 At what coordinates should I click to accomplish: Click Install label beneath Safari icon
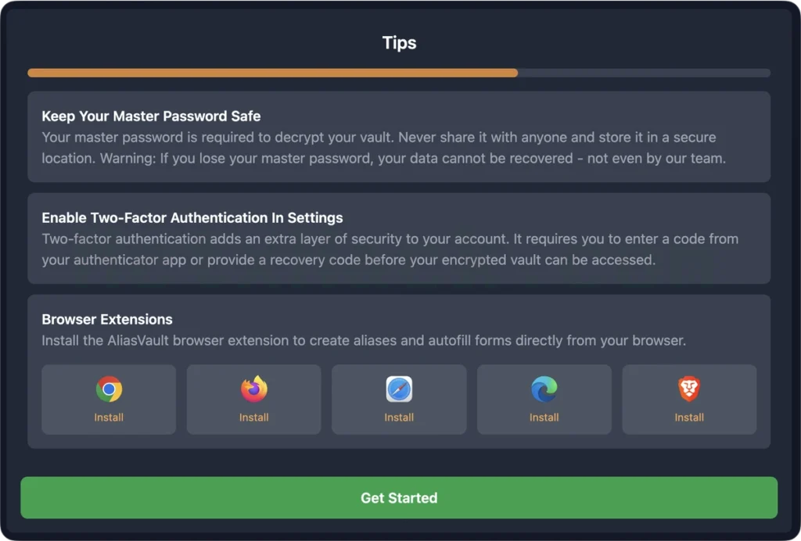(399, 417)
